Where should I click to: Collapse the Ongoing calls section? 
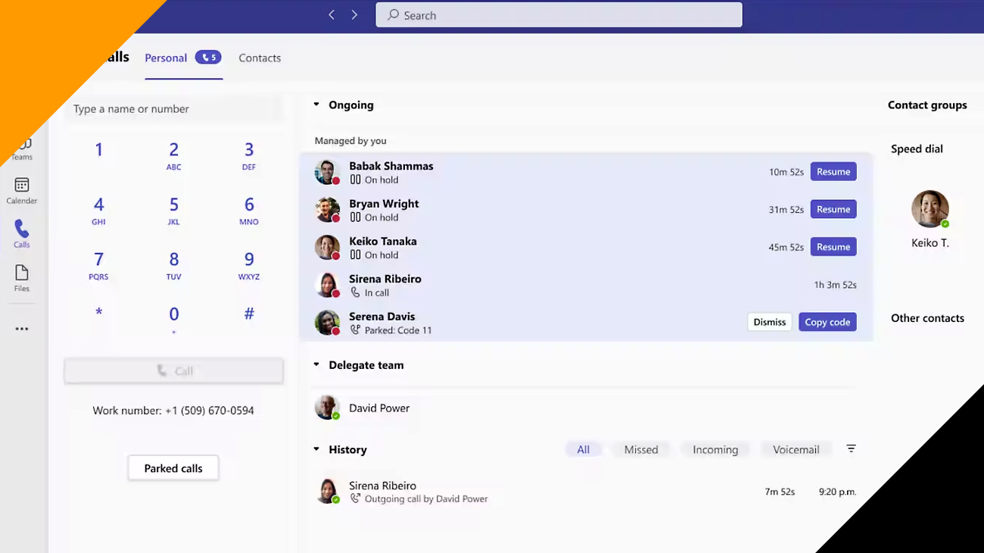click(316, 105)
